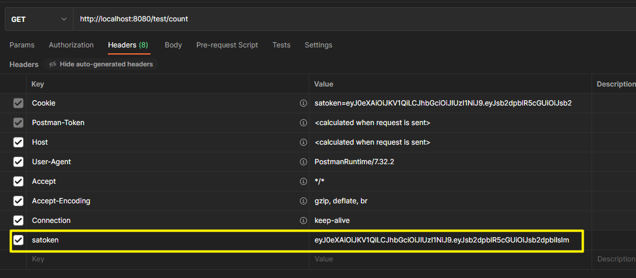
Task: Click the info icon in the Accept row
Action: [x=303, y=181]
